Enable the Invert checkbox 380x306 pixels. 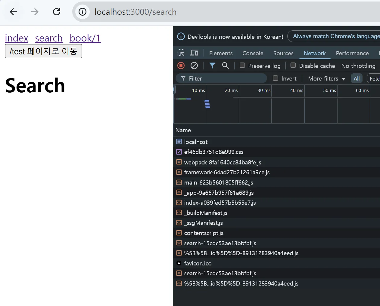(x=275, y=78)
